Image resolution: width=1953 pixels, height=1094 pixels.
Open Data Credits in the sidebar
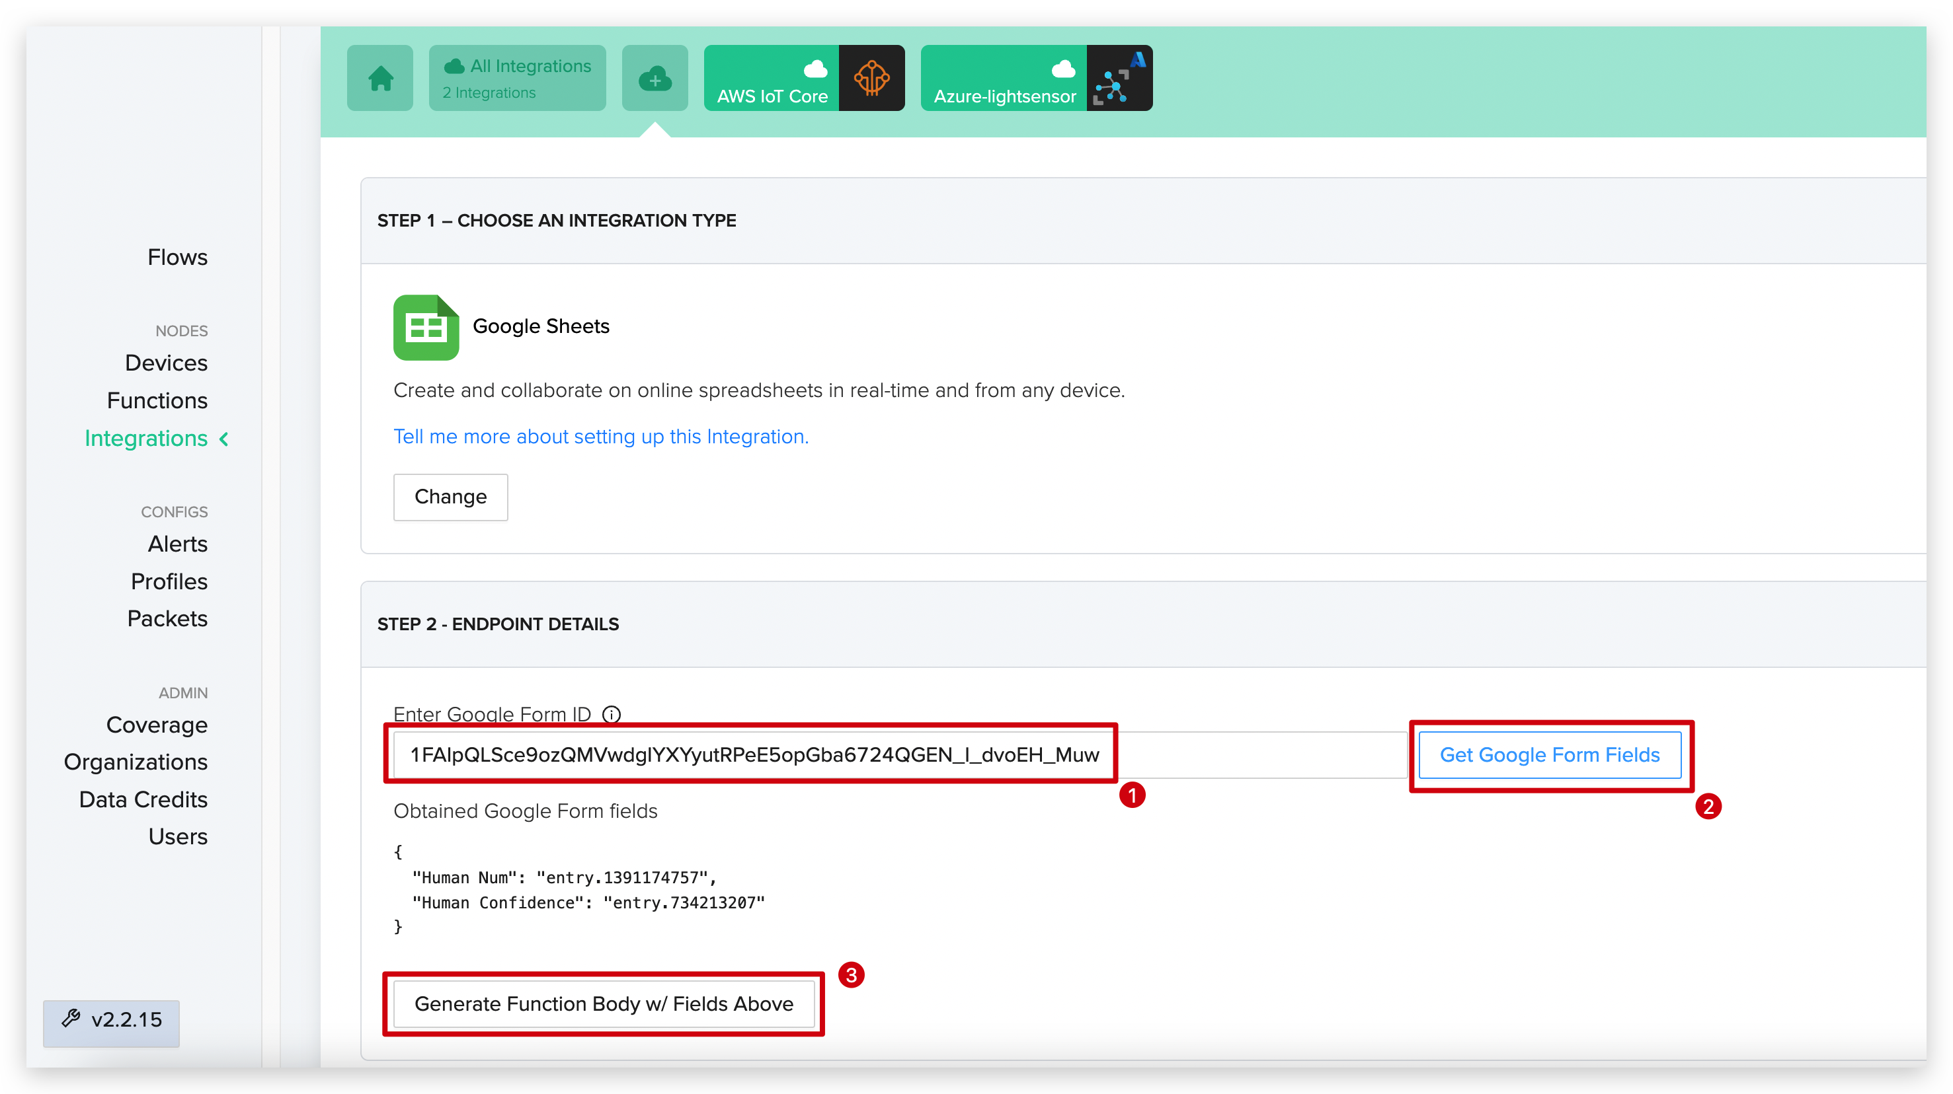[143, 800]
